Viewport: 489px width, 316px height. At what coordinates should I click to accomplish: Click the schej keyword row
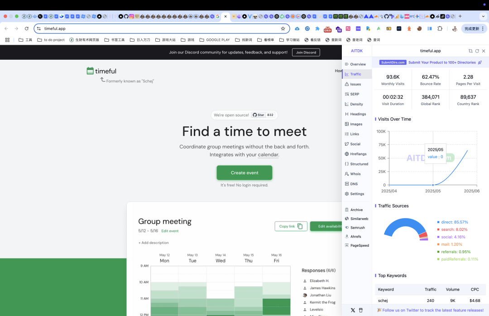click(x=431, y=301)
